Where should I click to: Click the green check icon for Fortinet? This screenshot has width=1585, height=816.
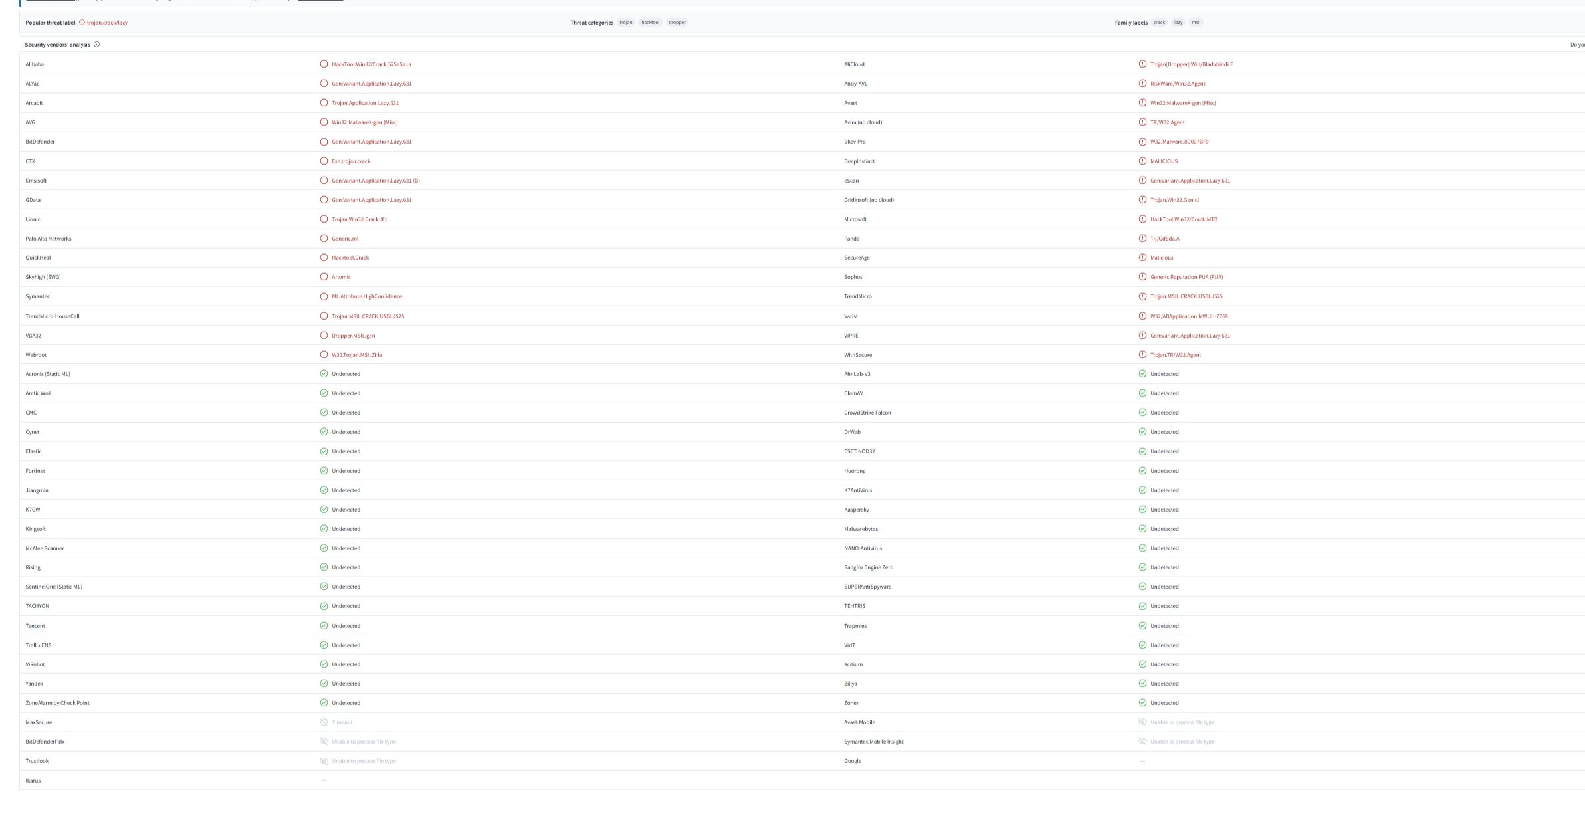tap(324, 471)
